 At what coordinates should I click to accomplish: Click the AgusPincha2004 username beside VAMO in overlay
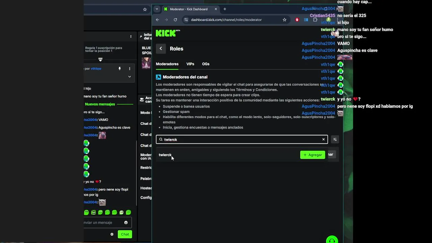tap(318, 44)
